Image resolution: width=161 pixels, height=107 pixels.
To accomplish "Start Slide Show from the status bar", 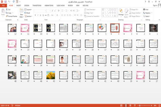I will click(135, 105).
